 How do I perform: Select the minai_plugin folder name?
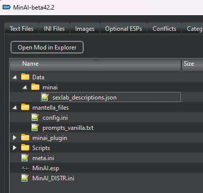[x=49, y=138]
